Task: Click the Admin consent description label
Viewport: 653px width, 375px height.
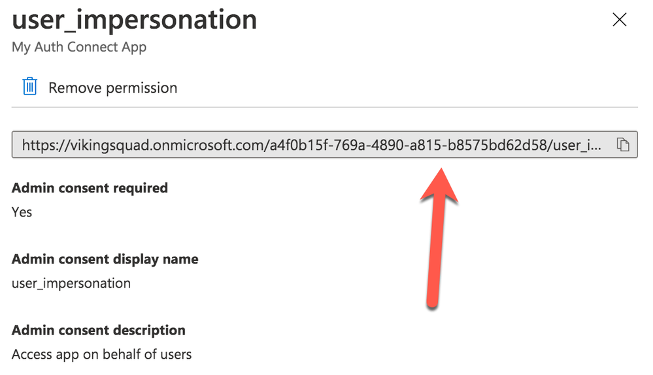Action: pos(99,330)
